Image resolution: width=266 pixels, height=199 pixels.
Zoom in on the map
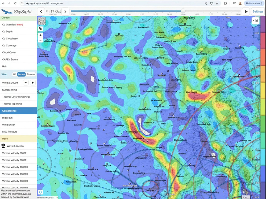[40, 35]
